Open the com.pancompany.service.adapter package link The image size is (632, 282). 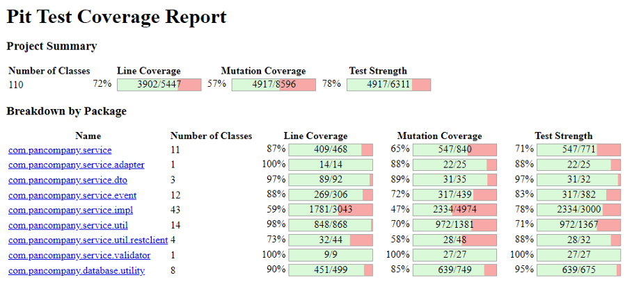76,165
